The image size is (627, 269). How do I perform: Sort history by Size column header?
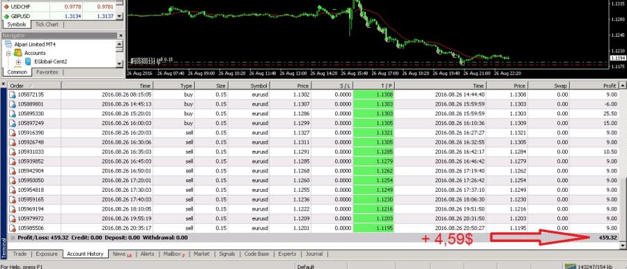point(212,85)
